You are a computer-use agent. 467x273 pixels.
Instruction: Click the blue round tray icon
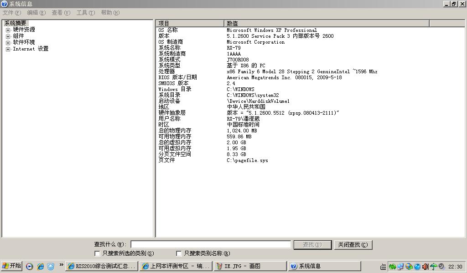click(x=417, y=267)
